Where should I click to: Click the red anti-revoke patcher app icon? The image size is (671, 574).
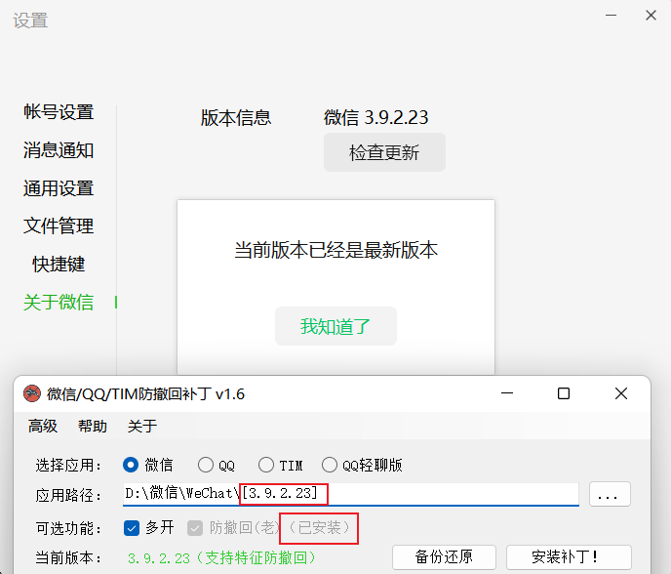pyautogui.click(x=31, y=393)
